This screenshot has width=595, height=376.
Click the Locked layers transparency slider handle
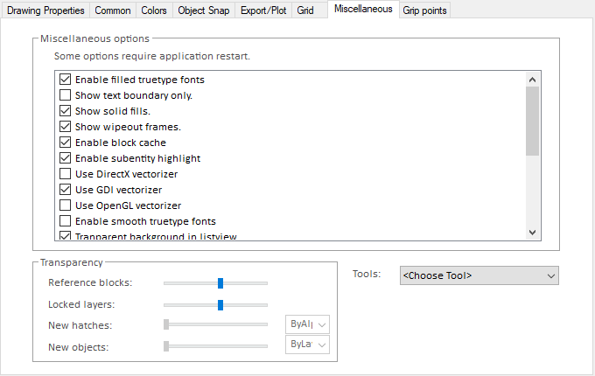coord(220,304)
